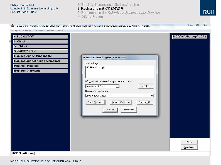The image size is (221, 165).
Task: Select the $ X NICHT Y palette entry
Action: tap(40, 42)
